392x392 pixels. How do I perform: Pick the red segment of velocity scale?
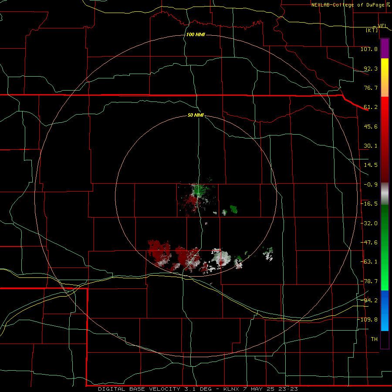385,139
